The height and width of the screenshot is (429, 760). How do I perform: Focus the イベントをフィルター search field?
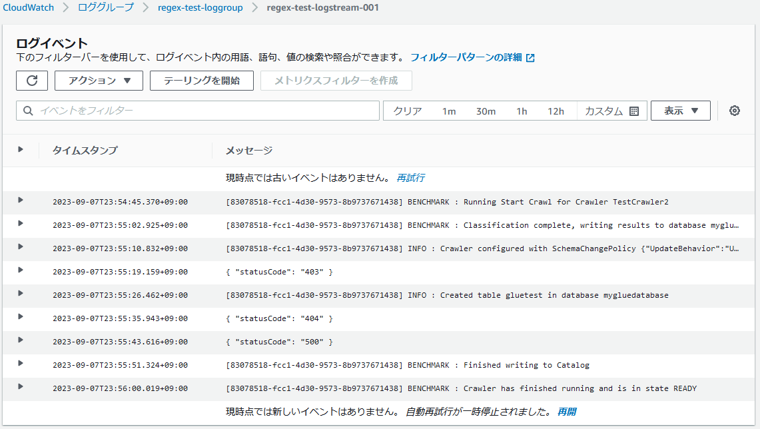(x=198, y=111)
